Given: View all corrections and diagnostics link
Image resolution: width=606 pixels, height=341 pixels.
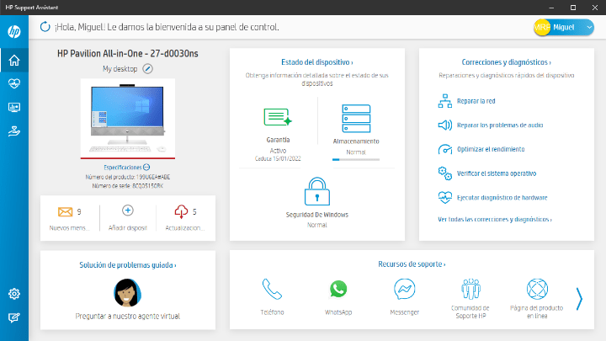Looking at the screenshot, I should pos(495,219).
